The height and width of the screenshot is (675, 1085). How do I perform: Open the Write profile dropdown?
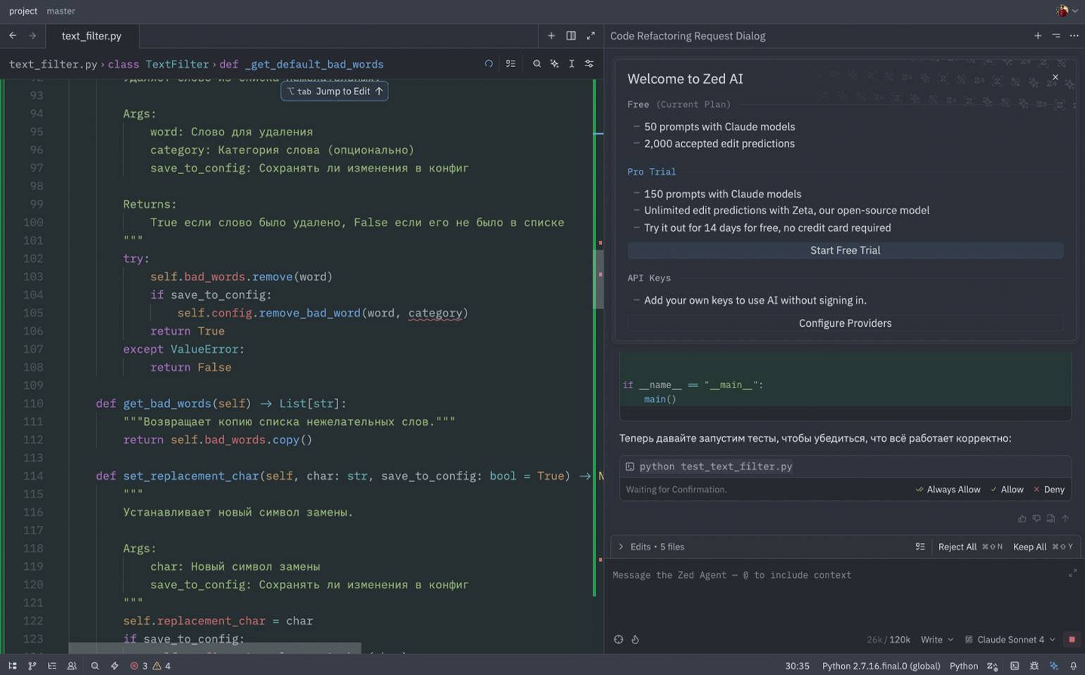(x=936, y=640)
